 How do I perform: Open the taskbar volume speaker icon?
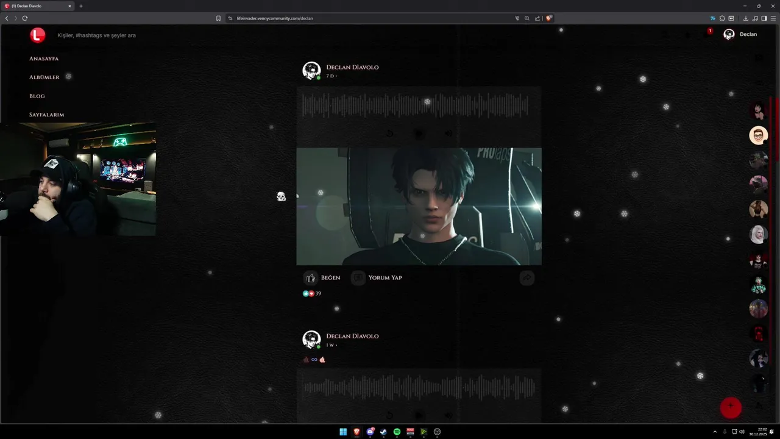point(742,432)
